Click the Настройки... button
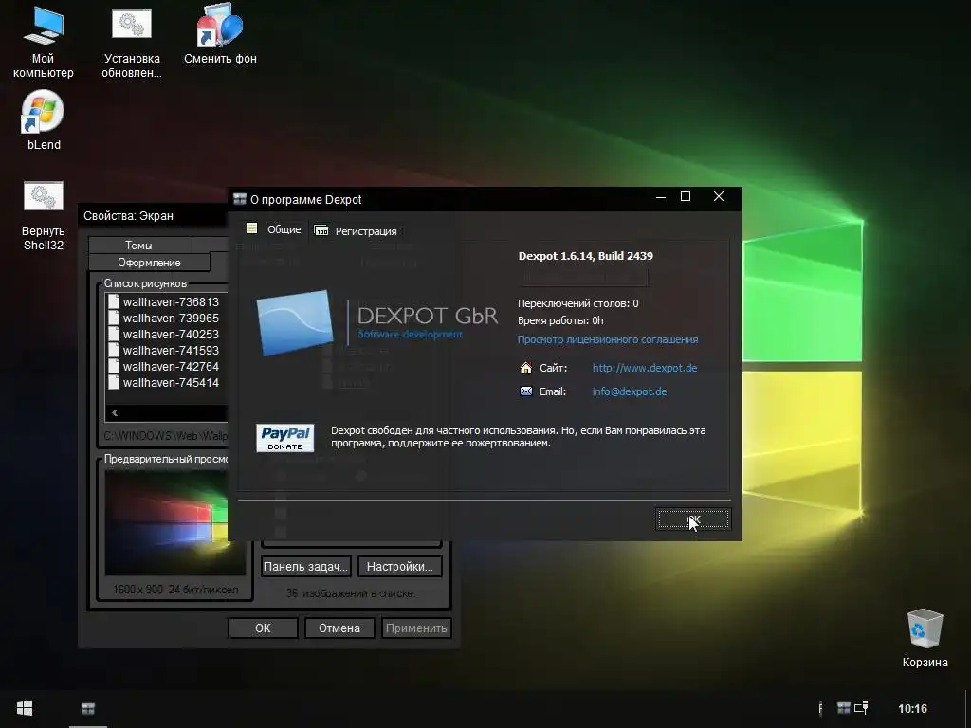The height and width of the screenshot is (728, 971). (x=399, y=567)
